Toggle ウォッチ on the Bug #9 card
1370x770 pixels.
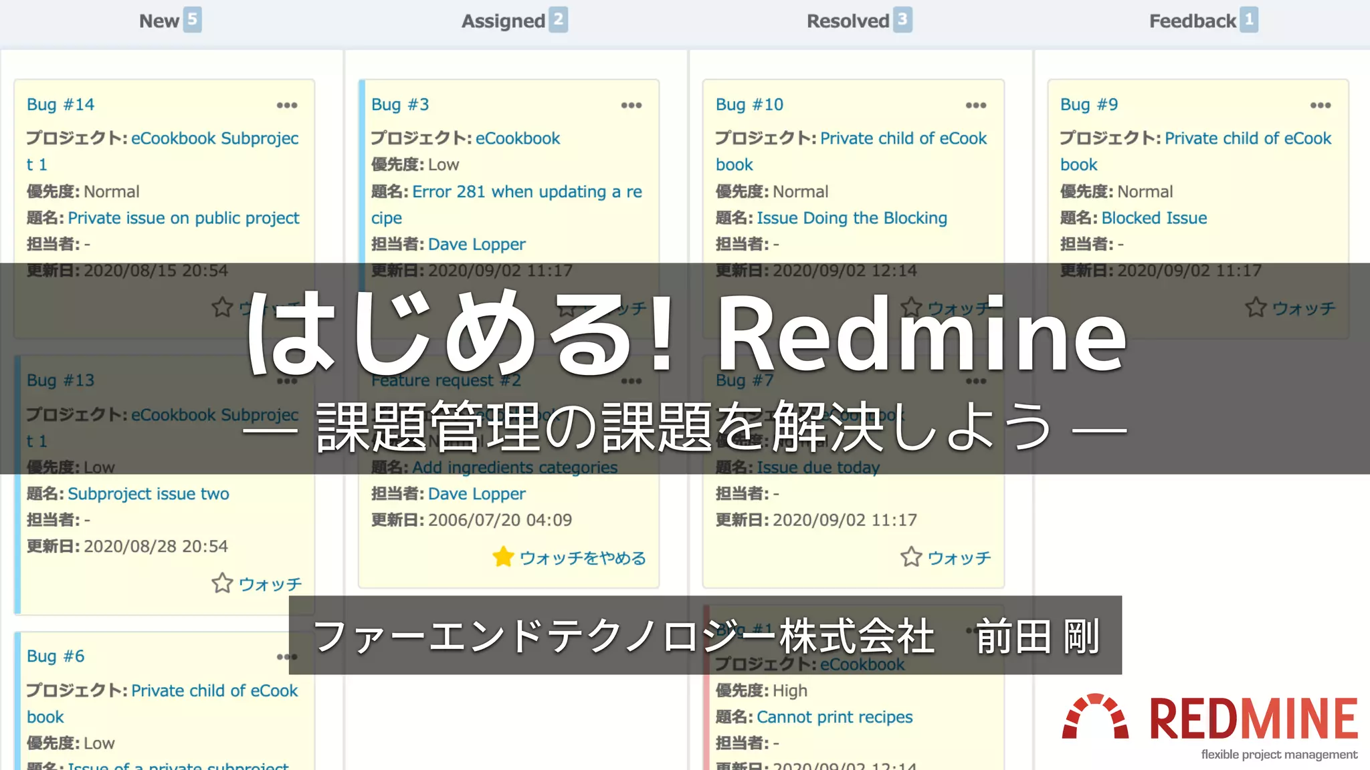[x=1303, y=308]
